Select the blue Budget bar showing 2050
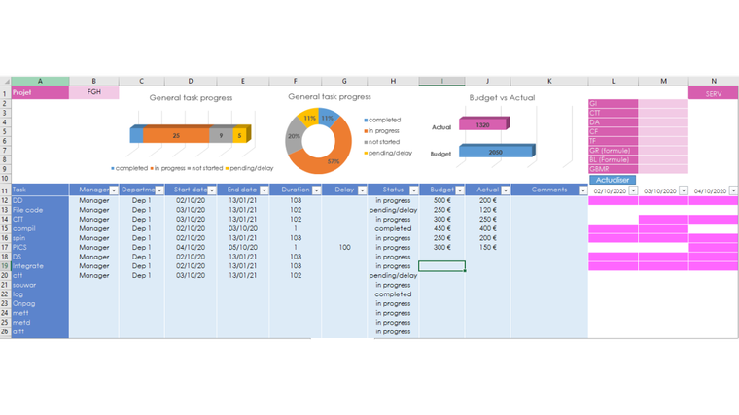 [x=496, y=151]
